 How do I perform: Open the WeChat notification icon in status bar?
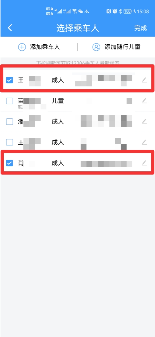pos(81,12)
